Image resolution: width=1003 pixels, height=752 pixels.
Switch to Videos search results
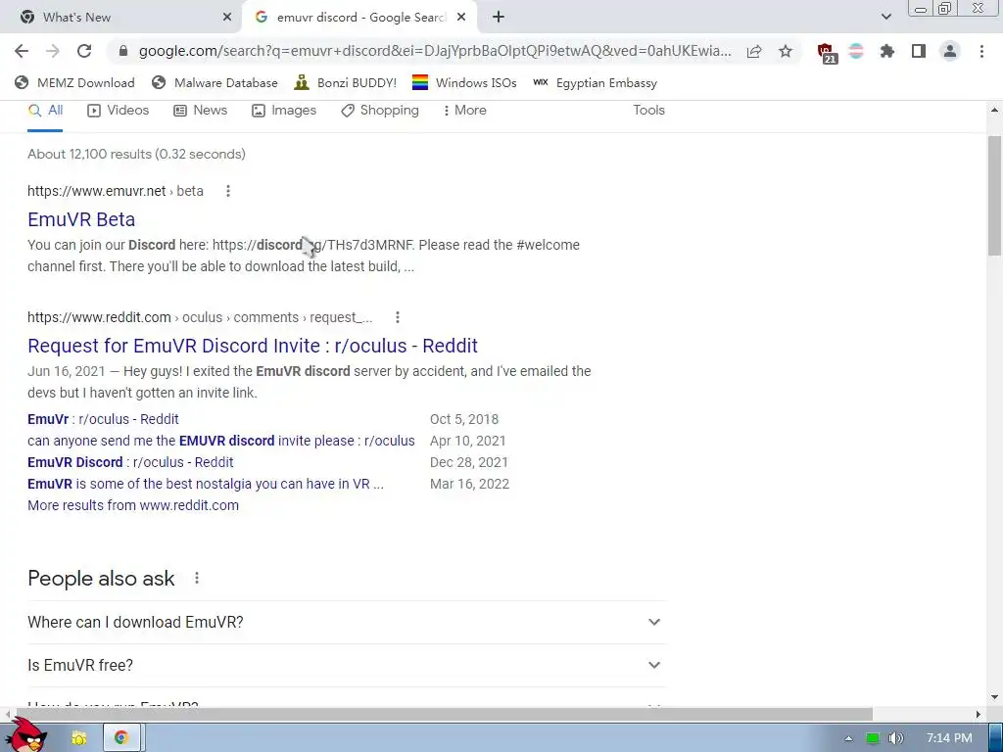(x=119, y=110)
